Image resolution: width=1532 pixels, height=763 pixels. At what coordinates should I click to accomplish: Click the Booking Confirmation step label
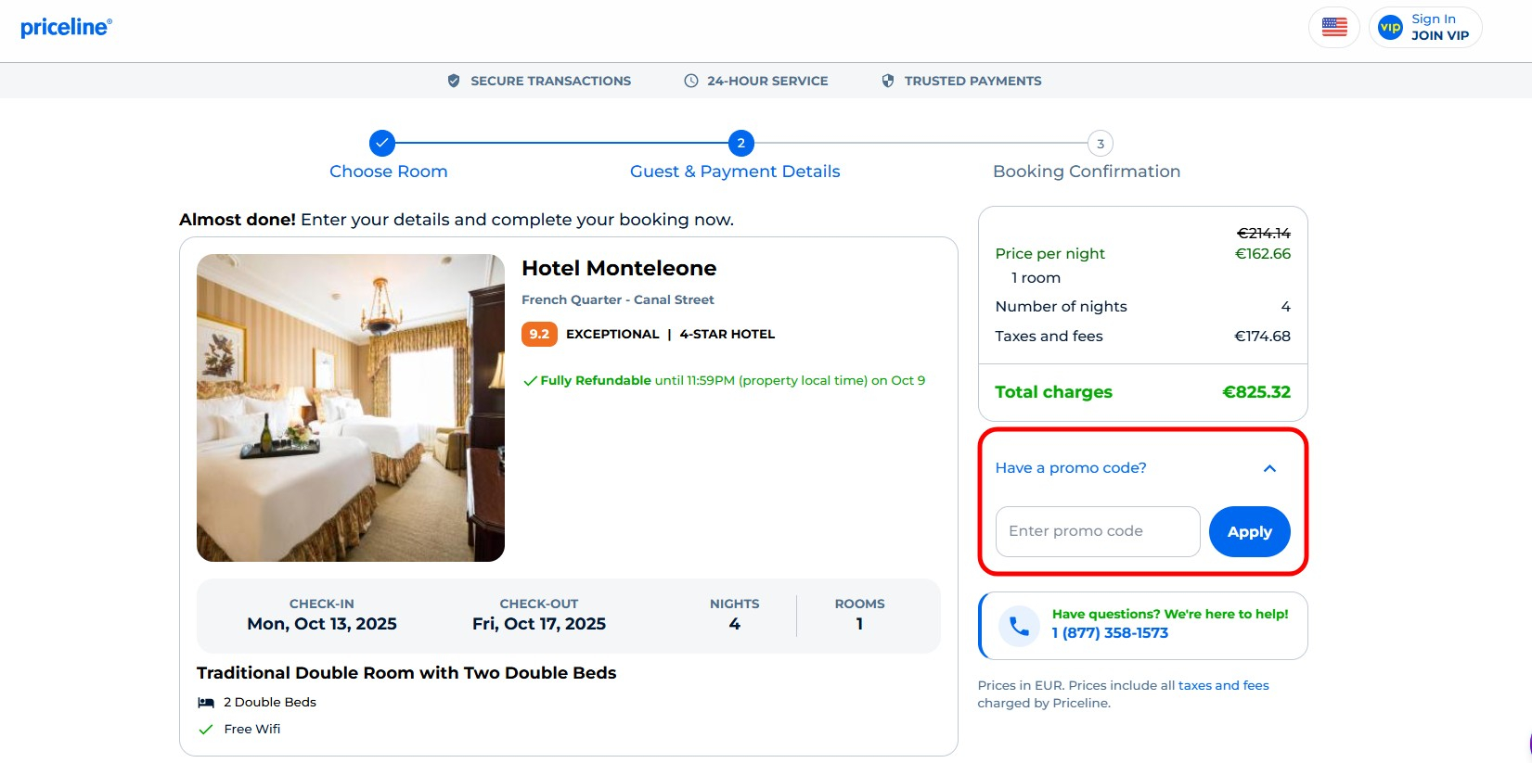[x=1087, y=172]
